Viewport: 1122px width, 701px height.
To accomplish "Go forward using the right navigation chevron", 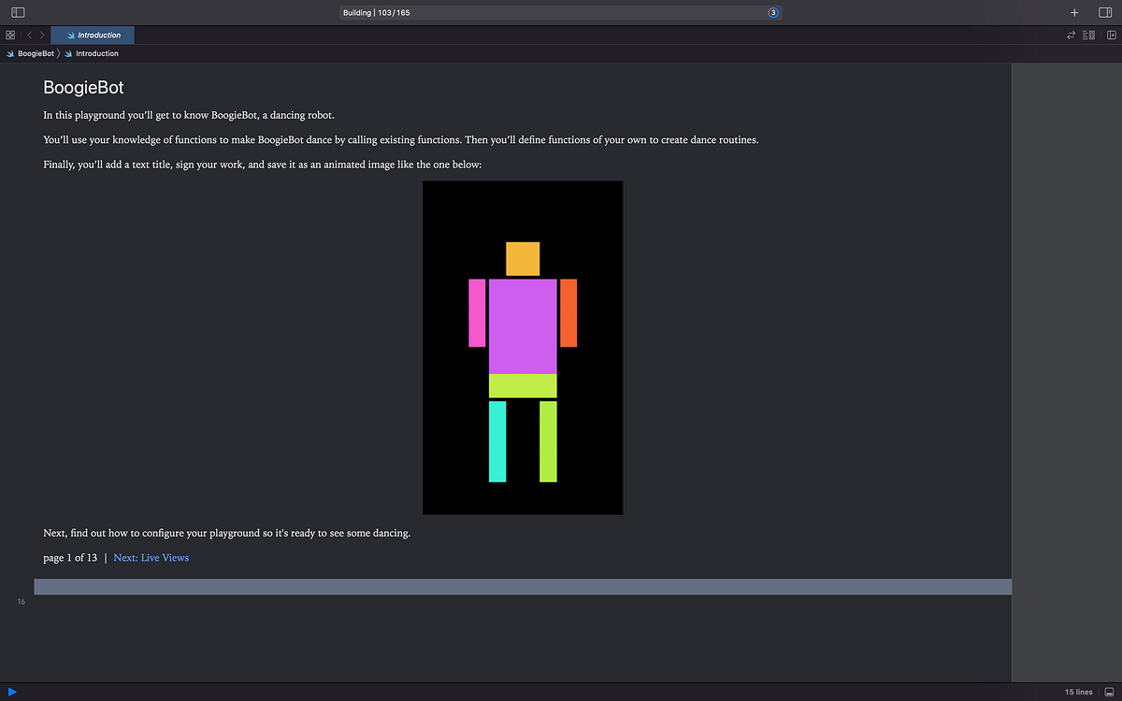I will [42, 35].
